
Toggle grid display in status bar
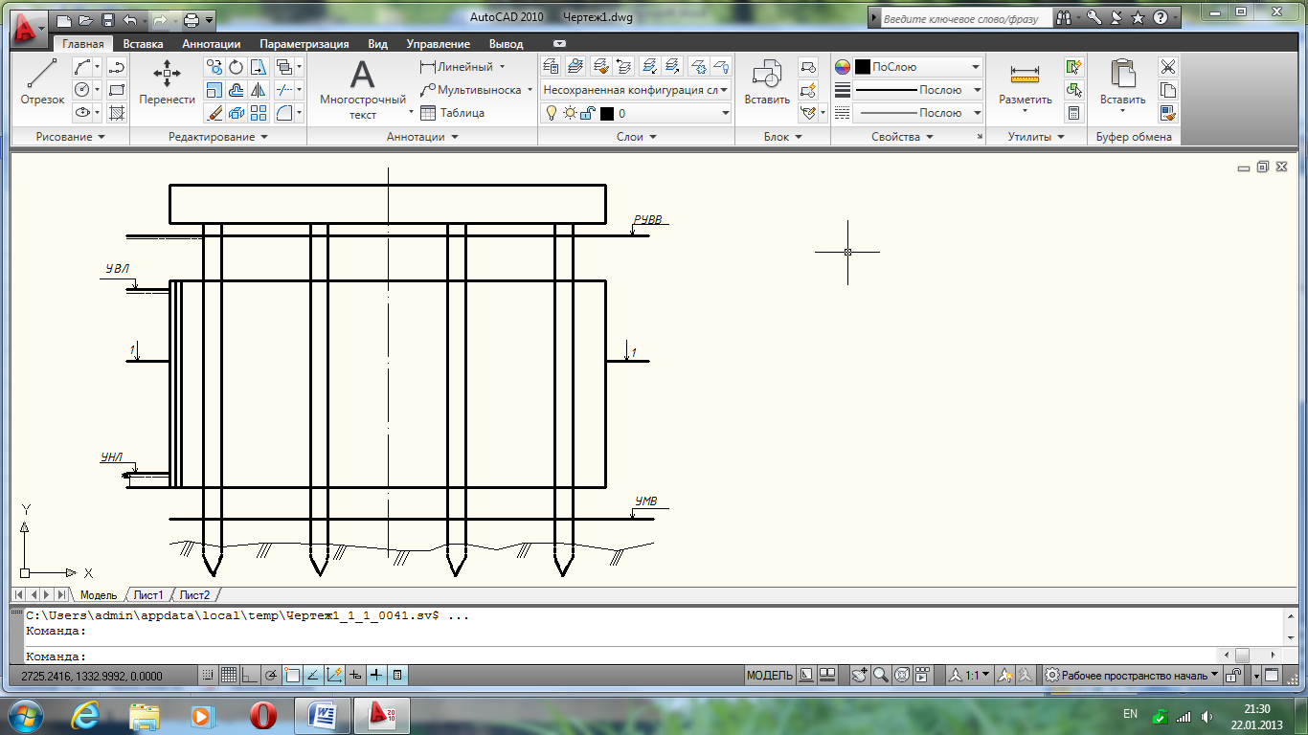[229, 675]
